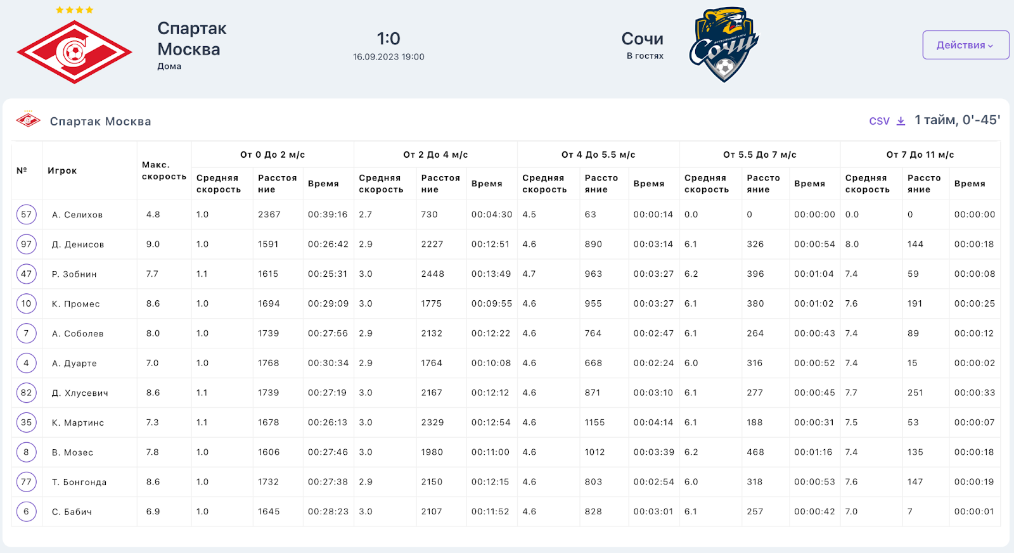Select player name А. Дуарте
This screenshot has height=553, width=1014.
pyautogui.click(x=74, y=364)
